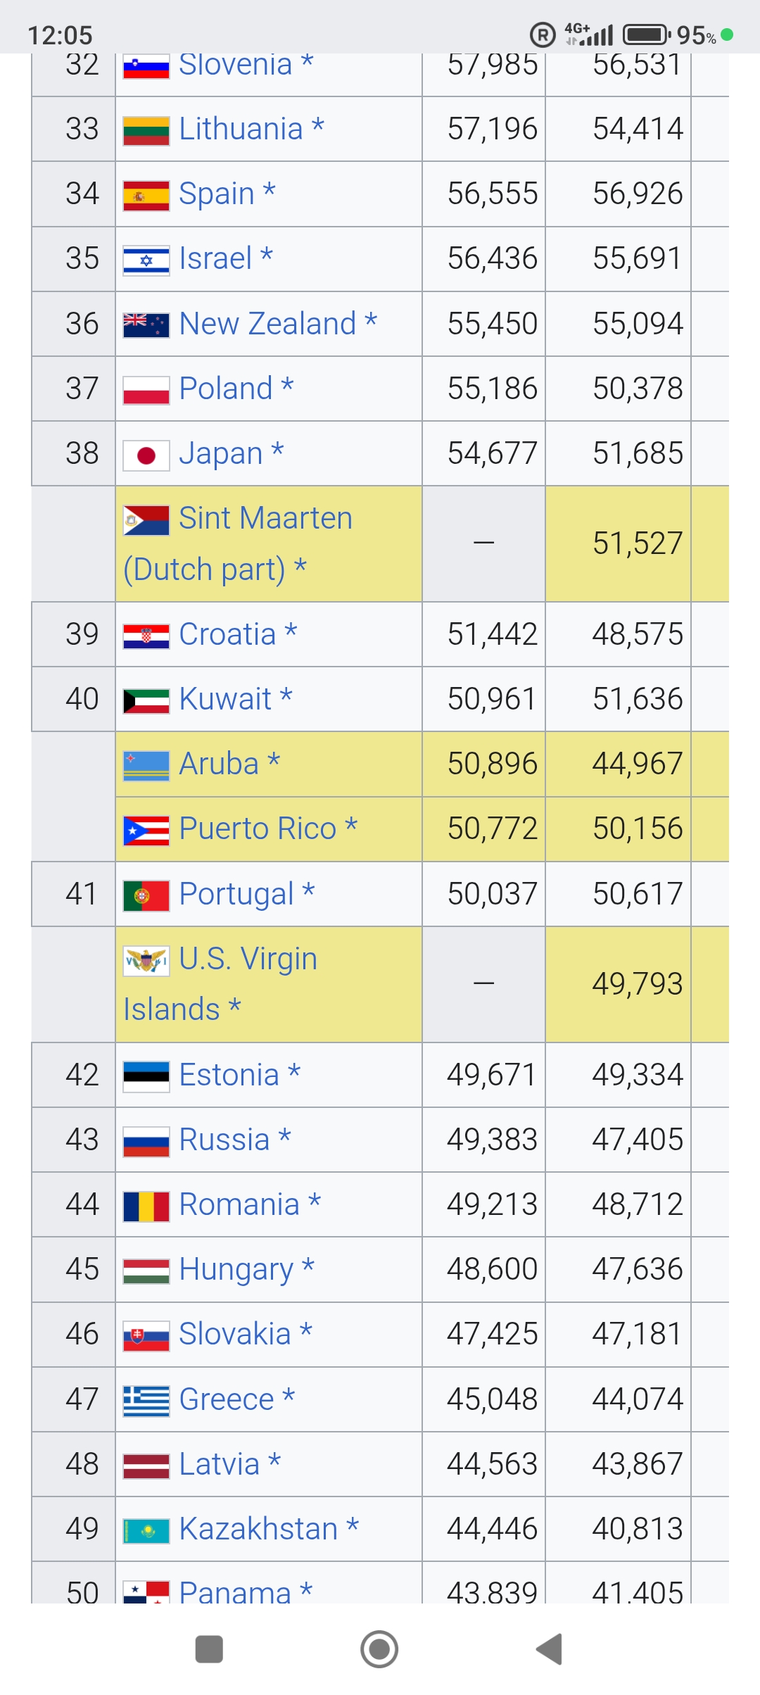
Task: Tap the Puerto Rico flag icon
Action: pyautogui.click(x=146, y=831)
